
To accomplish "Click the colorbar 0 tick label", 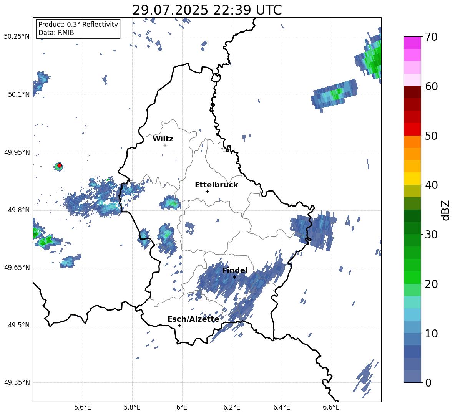I will coord(428,382).
